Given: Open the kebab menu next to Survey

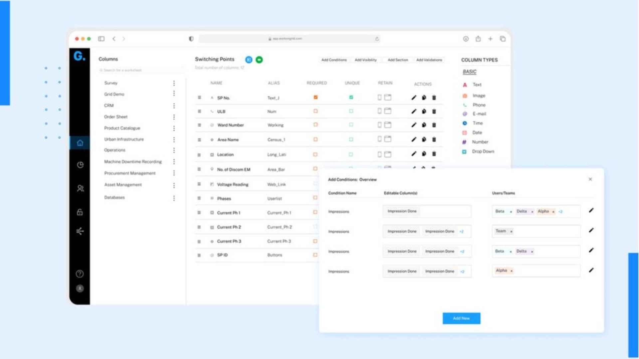Looking at the screenshot, I should click(x=174, y=83).
